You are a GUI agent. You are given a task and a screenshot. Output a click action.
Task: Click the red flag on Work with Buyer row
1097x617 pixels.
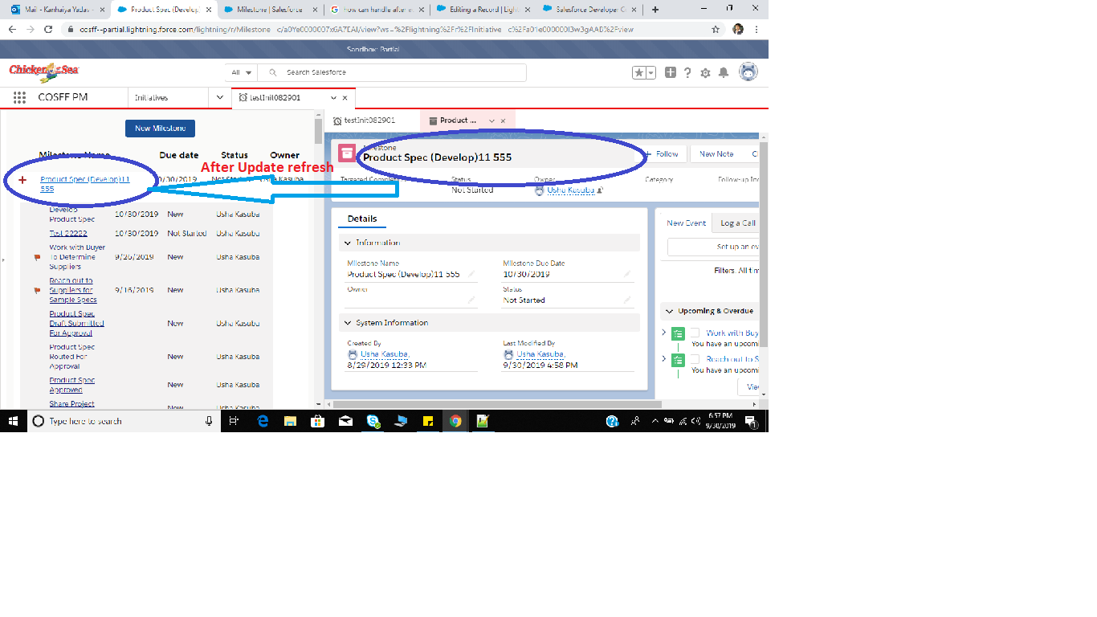pyautogui.click(x=37, y=257)
